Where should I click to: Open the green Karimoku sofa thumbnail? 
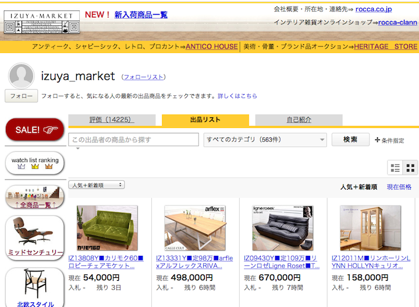click(103, 227)
